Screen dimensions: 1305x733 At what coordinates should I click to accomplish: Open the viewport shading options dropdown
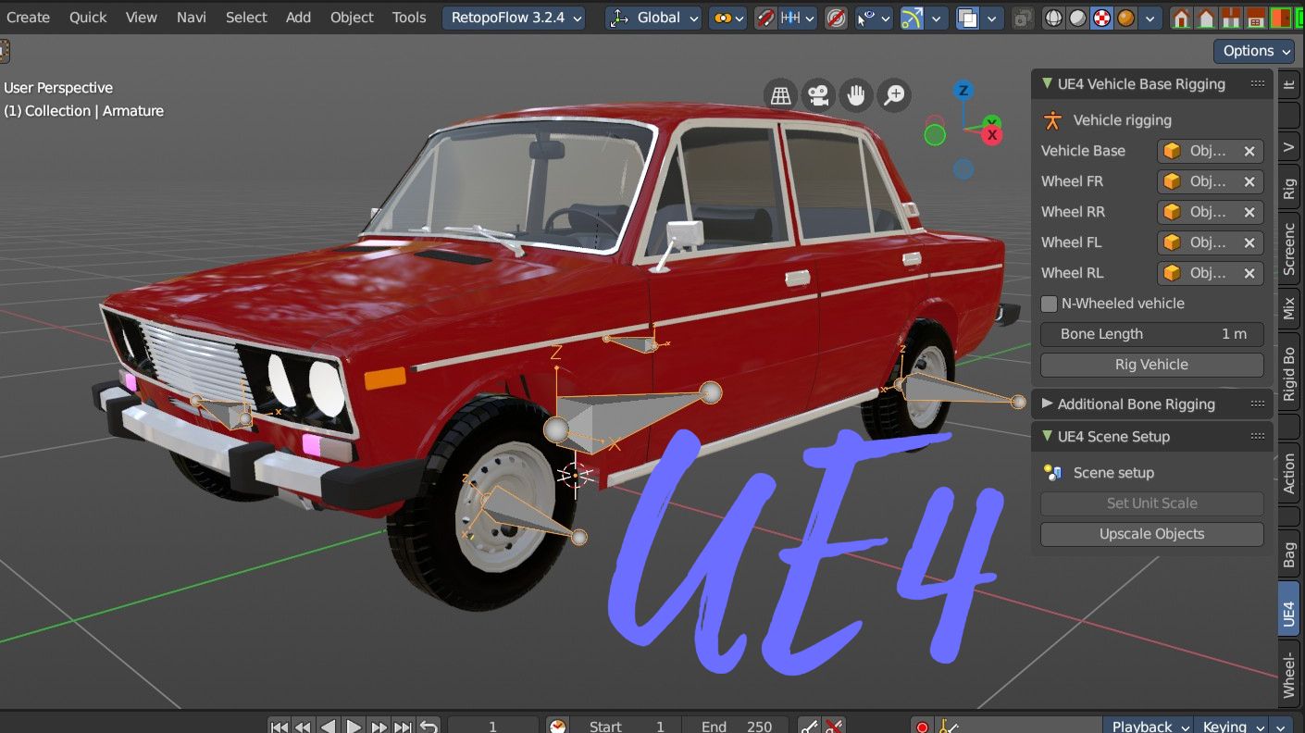click(x=1150, y=18)
